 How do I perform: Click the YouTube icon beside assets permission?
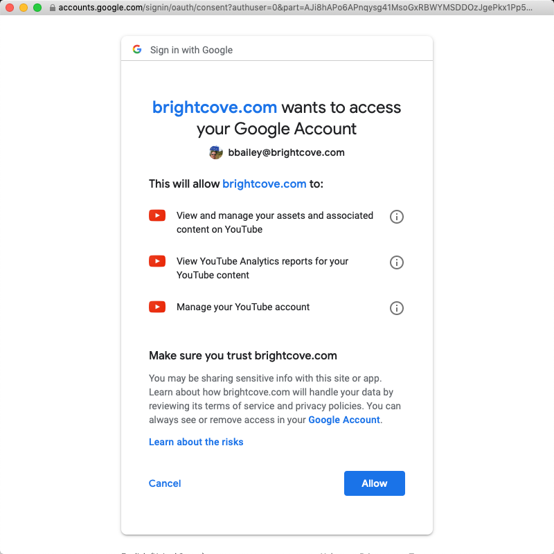[x=157, y=215]
